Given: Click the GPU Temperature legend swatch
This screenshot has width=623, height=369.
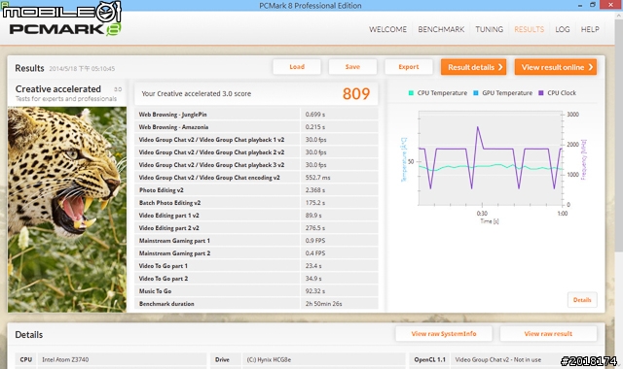Looking at the screenshot, I should 476,93.
